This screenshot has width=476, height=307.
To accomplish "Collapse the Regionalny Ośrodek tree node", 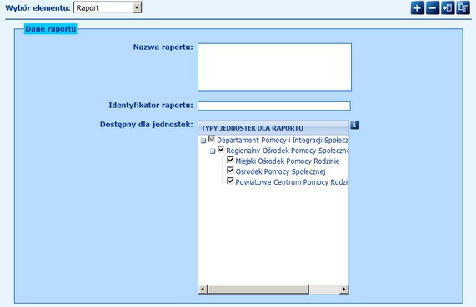I will (213, 151).
